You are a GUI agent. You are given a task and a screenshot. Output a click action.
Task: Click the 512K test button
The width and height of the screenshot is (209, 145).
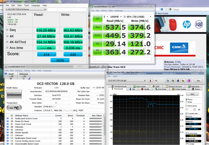coord(97,35)
